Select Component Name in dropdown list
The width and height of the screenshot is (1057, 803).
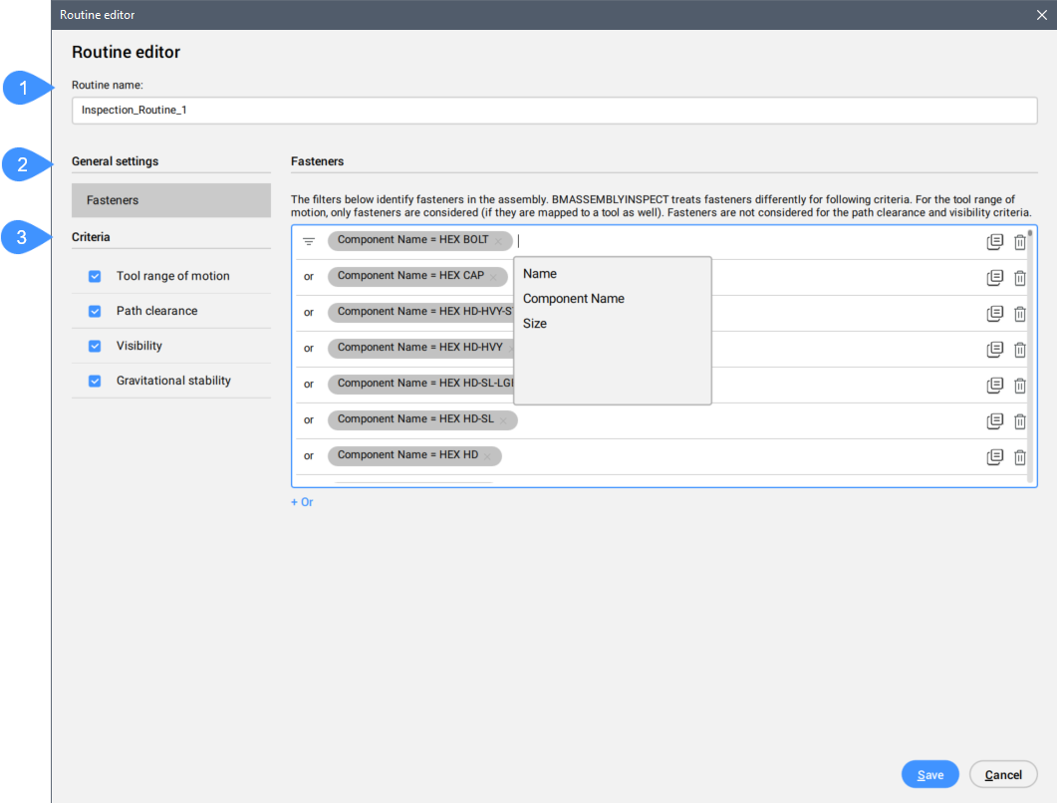tap(574, 299)
